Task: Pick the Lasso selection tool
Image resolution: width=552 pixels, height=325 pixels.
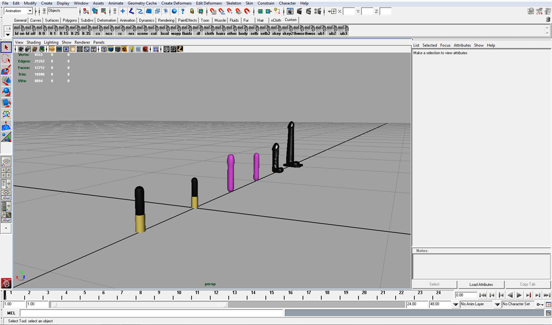Action: (x=6, y=58)
